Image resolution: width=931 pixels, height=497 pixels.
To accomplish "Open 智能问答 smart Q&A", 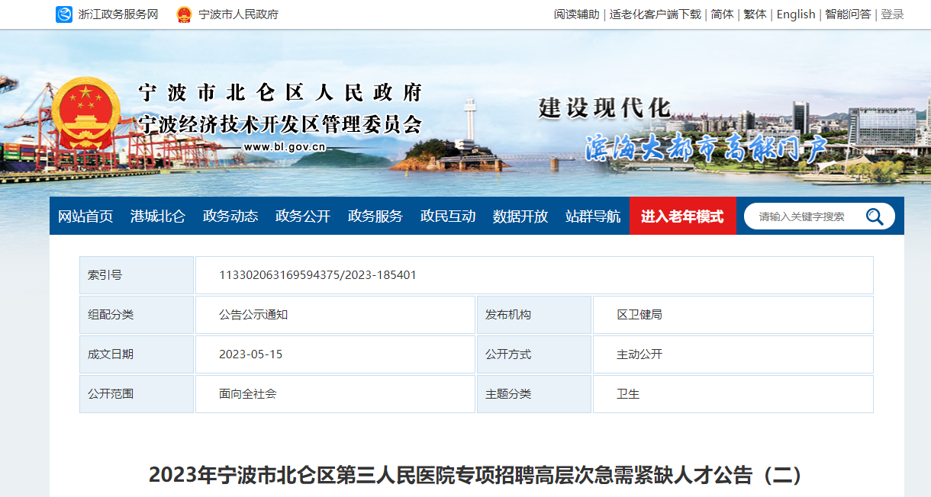I will (848, 14).
